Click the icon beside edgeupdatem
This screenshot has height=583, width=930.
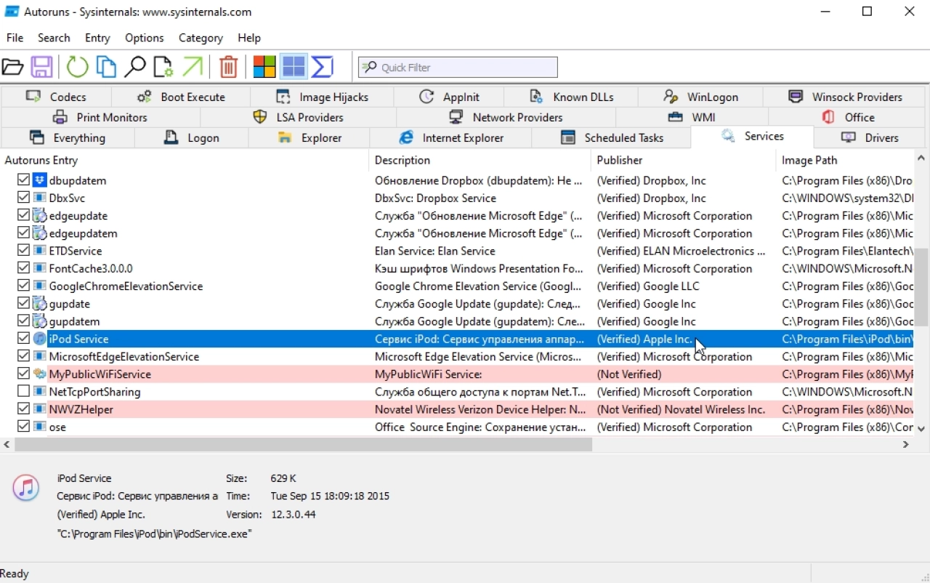pyautogui.click(x=39, y=233)
